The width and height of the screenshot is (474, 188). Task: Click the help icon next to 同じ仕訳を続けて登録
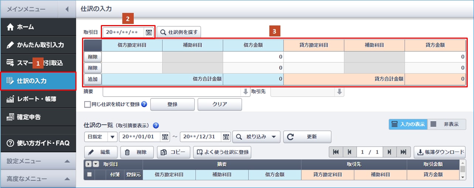coord(144,104)
